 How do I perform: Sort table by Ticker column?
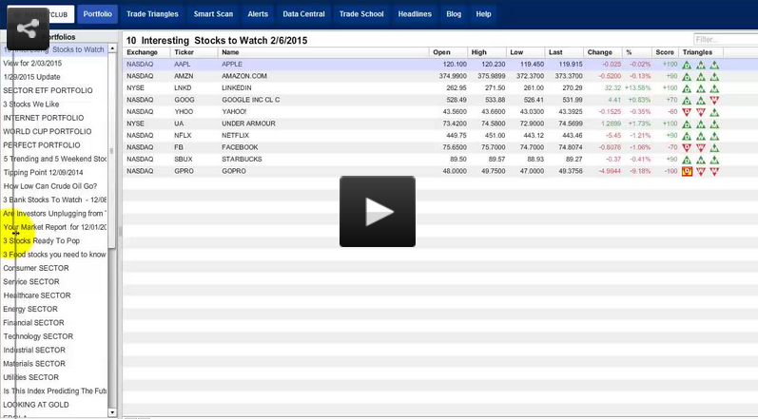point(194,52)
